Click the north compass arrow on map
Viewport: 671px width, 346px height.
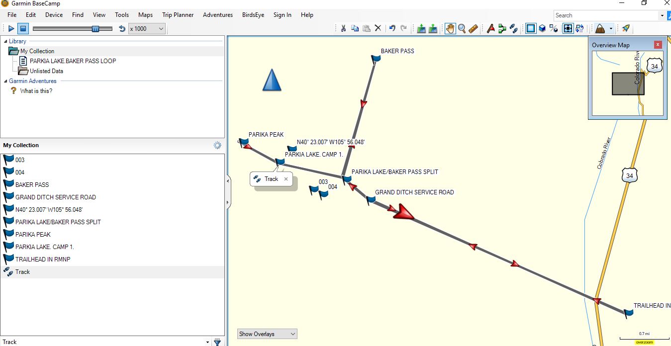pyautogui.click(x=272, y=80)
